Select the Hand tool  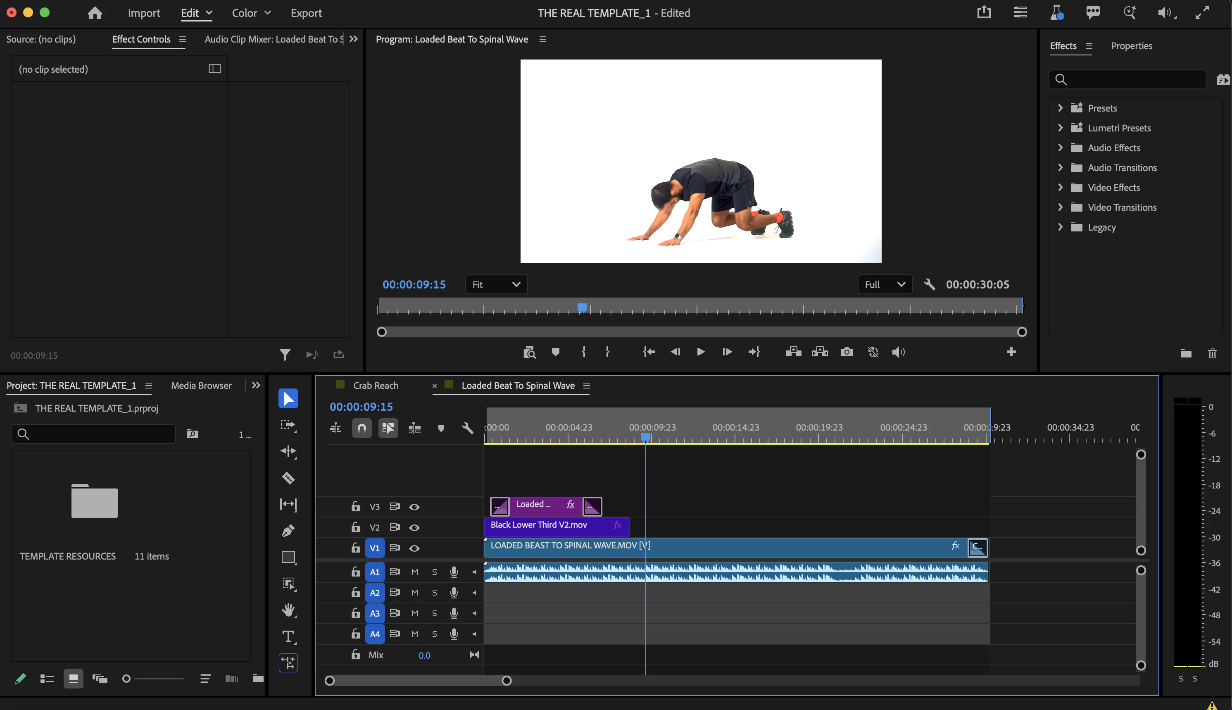(x=288, y=610)
